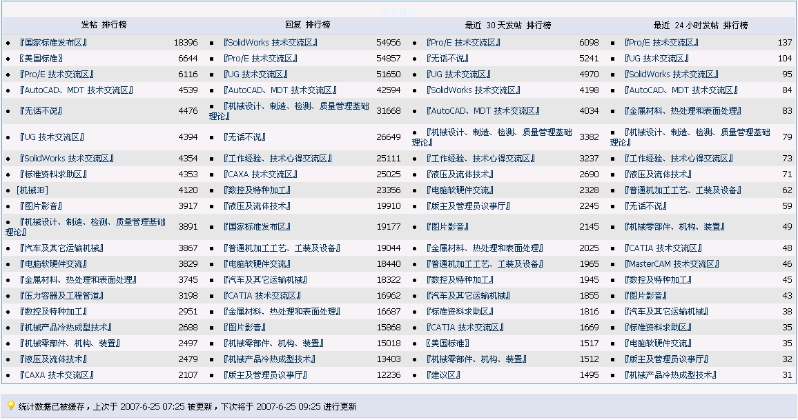Open 〖美国标准〗 in 发帖 排行榜 column

(x=41, y=59)
